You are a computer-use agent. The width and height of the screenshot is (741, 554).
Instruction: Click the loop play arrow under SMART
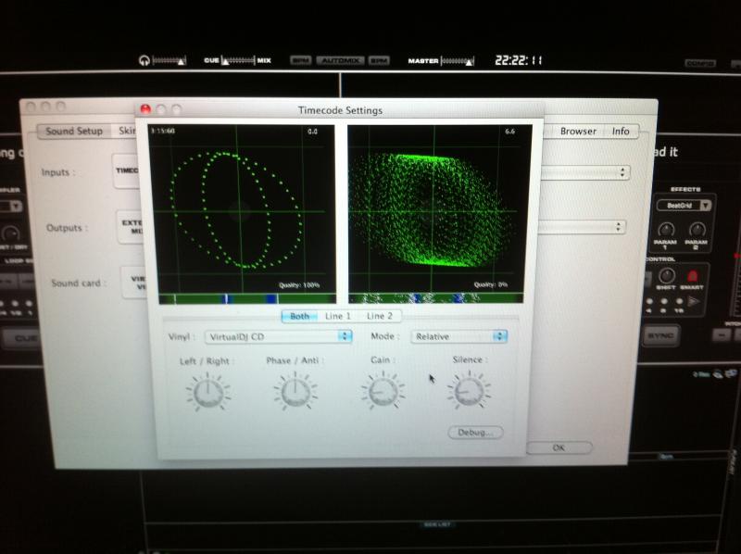tap(693, 301)
